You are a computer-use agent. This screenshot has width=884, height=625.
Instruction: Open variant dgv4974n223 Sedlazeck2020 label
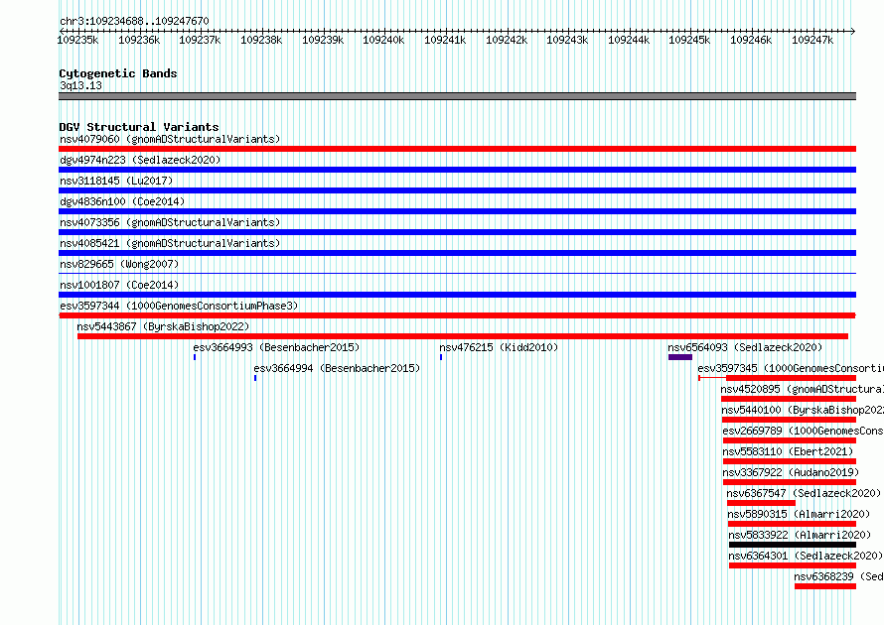[140, 160]
